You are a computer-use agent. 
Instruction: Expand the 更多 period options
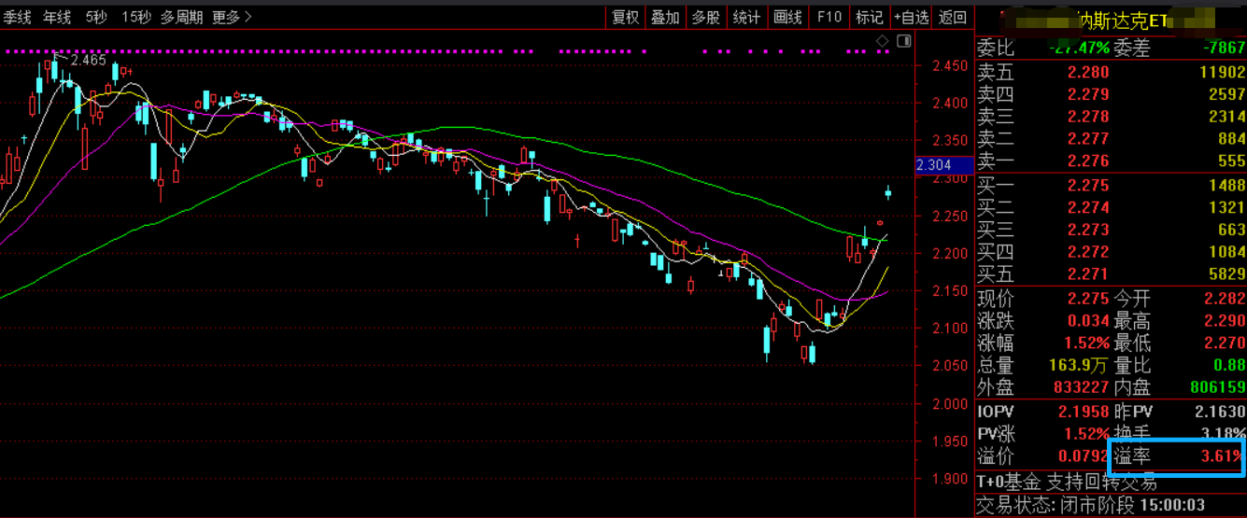tap(232, 17)
